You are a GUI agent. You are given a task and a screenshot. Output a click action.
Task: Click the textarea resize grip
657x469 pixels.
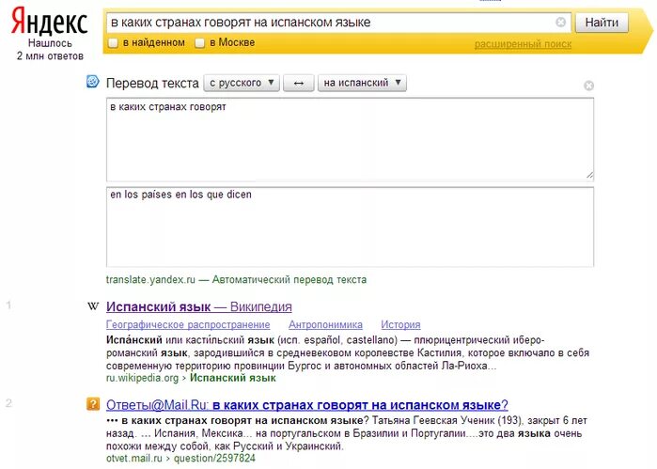589,175
